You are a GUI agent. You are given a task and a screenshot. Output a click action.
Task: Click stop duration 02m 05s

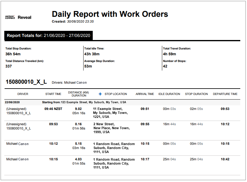click(x=196, y=109)
